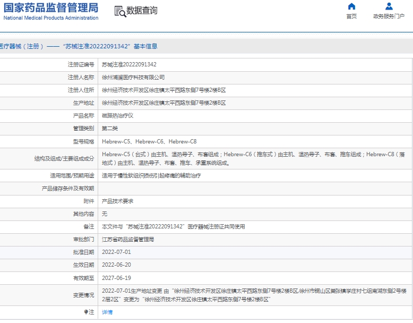The width and height of the screenshot is (413, 323).
Task: Click the 管理类别 row label
Action: (83, 129)
